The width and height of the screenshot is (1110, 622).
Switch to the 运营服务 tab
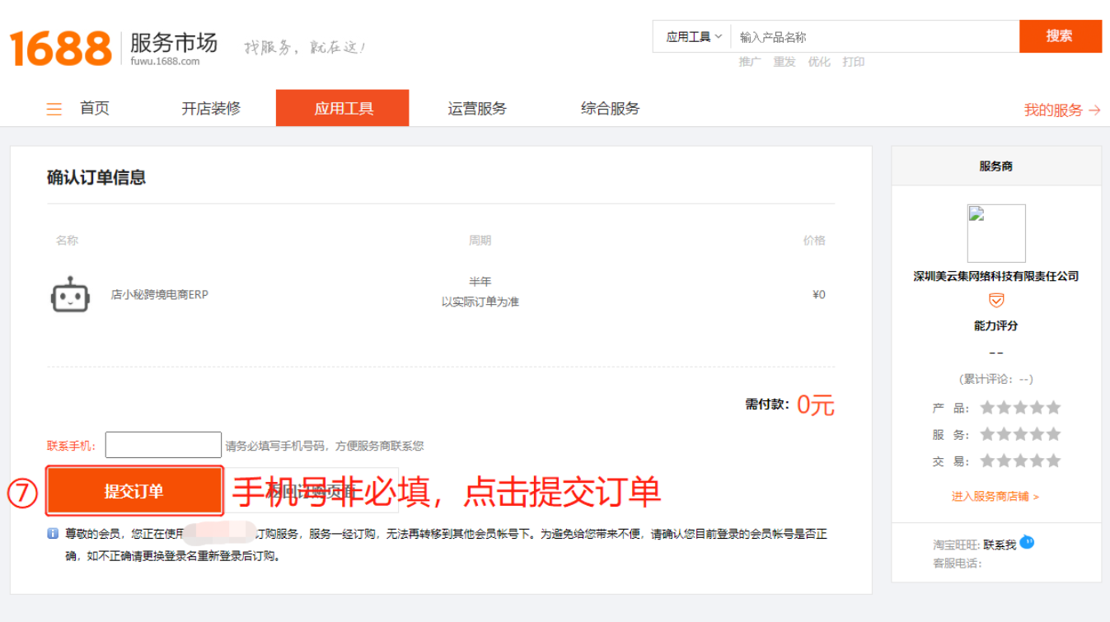(477, 109)
